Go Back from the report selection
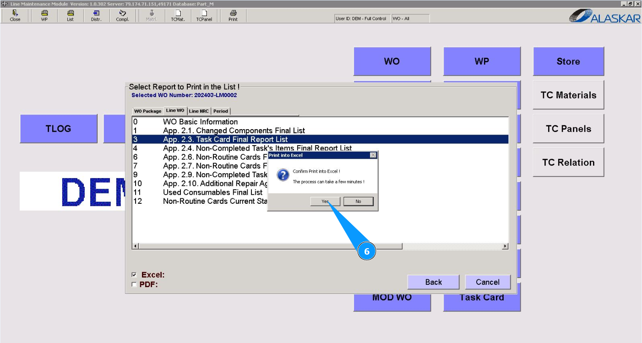Viewport: 642px width, 343px height. (x=433, y=282)
